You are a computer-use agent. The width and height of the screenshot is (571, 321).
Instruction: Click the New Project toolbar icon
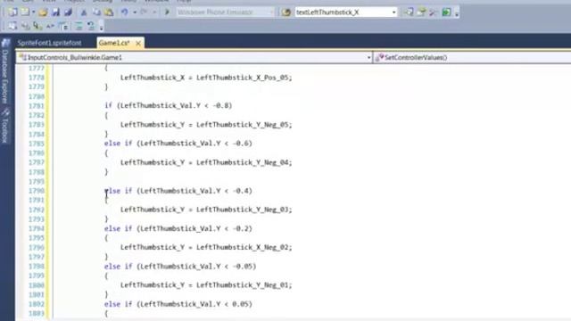click(x=12, y=12)
